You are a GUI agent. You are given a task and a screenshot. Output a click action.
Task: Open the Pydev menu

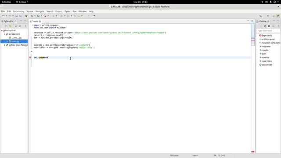click(x=67, y=11)
